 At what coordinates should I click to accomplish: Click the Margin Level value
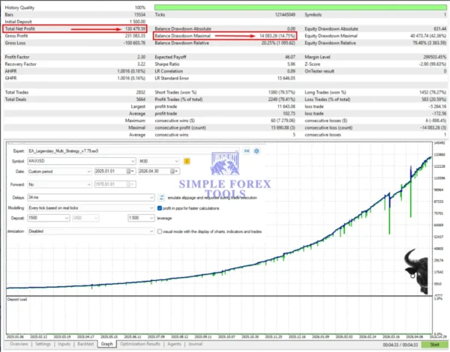(435, 57)
